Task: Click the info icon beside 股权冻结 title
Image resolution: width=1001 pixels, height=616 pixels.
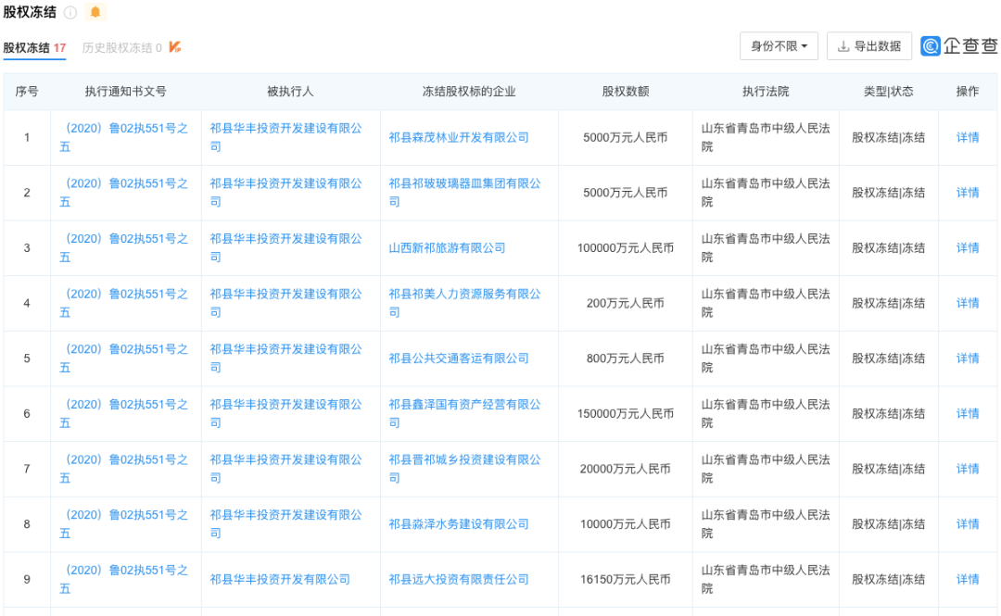Action: click(70, 13)
